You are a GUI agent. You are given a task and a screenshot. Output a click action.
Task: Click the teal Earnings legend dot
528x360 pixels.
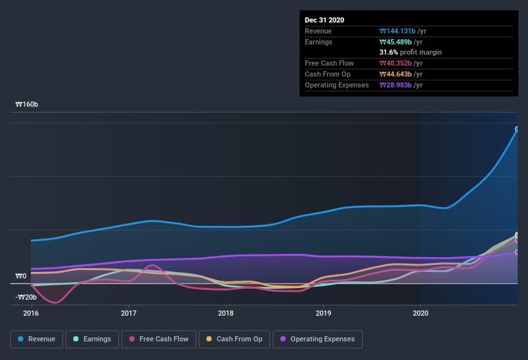tap(77, 339)
